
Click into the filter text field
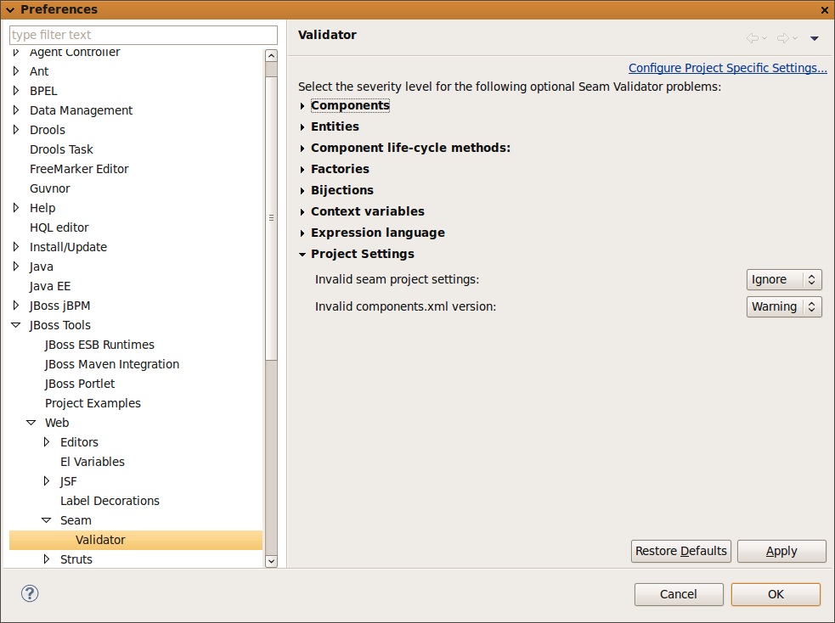coord(143,35)
